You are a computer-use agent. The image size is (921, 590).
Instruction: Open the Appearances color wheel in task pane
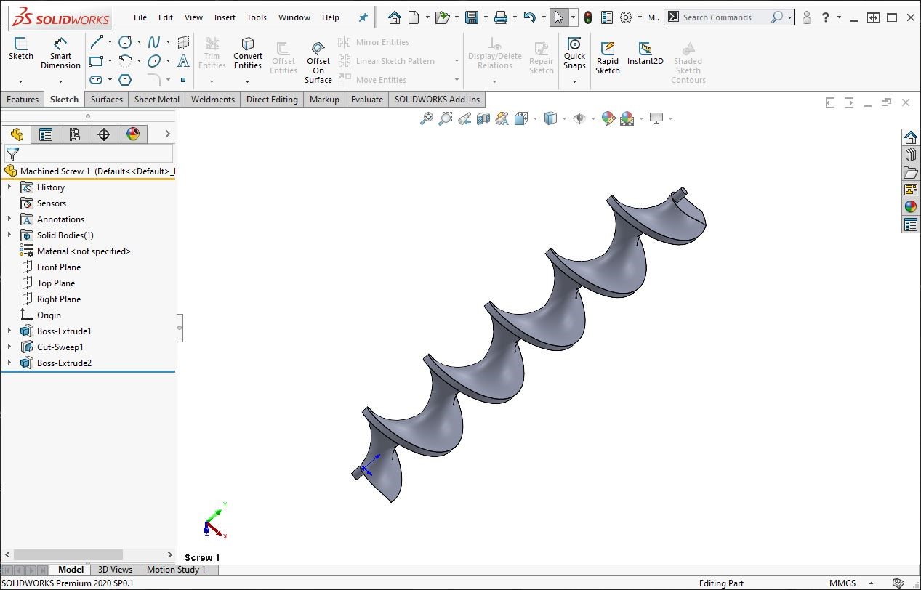910,207
